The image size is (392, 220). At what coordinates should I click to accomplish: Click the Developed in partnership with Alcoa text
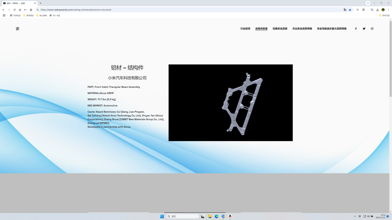[x=109, y=127]
